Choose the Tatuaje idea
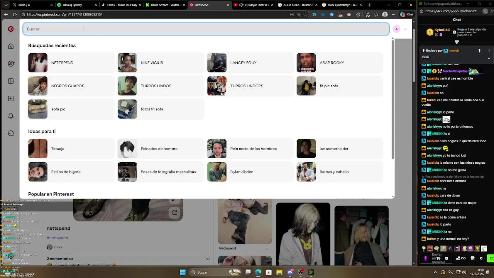 click(71, 149)
